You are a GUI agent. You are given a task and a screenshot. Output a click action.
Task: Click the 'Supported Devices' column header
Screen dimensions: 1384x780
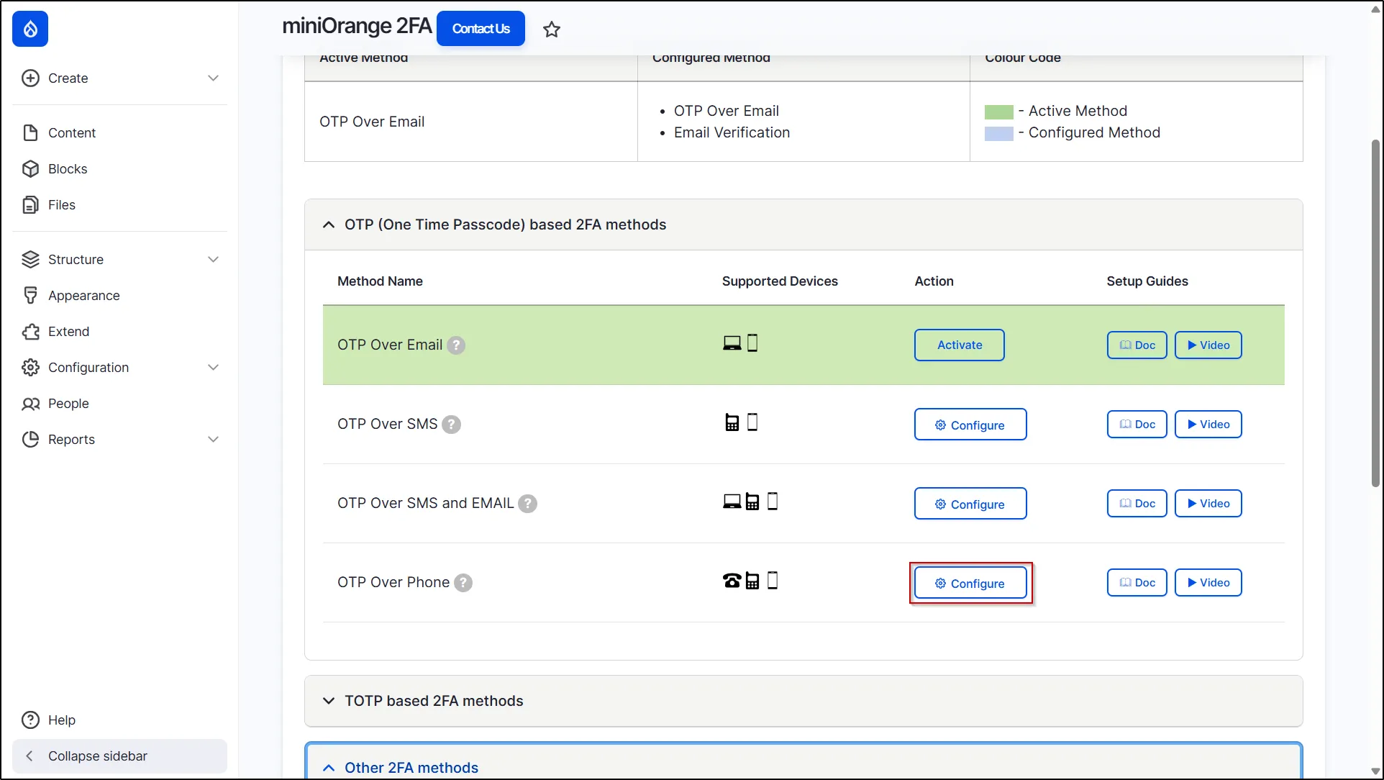pos(780,281)
